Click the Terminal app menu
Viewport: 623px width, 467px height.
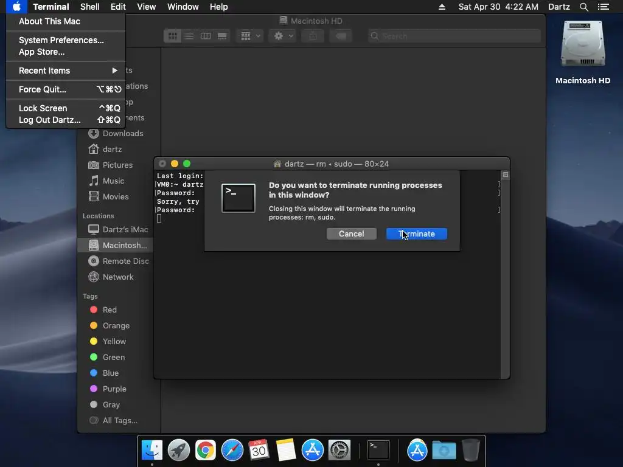tap(51, 7)
